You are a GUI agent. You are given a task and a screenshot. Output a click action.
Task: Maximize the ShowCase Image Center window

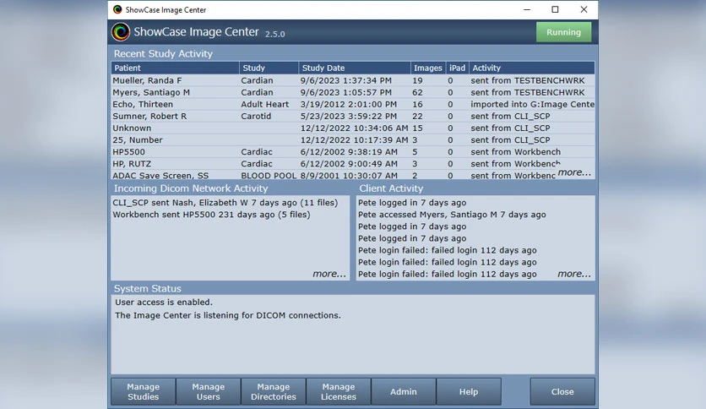pyautogui.click(x=555, y=9)
